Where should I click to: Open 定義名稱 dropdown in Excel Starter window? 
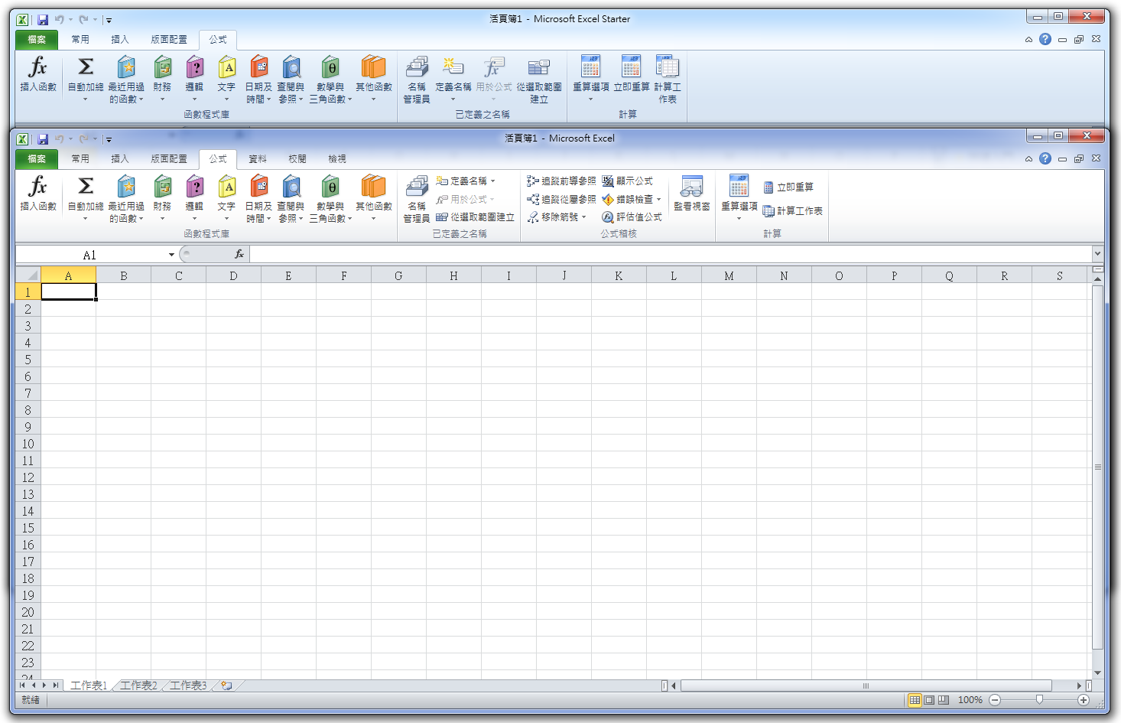coord(453,79)
